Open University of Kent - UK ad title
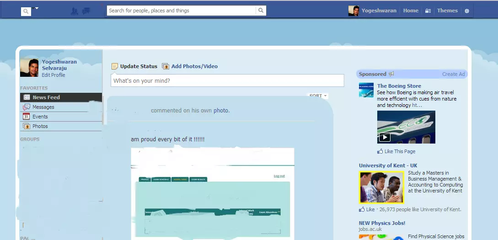This screenshot has height=240, width=498. pyautogui.click(x=388, y=165)
